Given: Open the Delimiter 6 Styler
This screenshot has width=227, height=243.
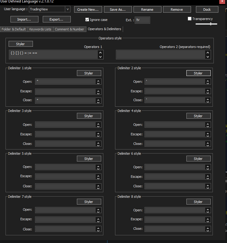Looking at the screenshot, I should pos(198,159).
